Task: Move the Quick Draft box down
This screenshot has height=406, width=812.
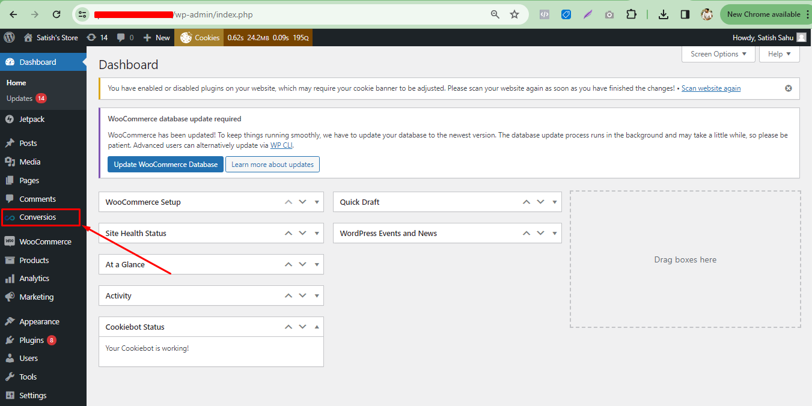Action: tap(540, 202)
